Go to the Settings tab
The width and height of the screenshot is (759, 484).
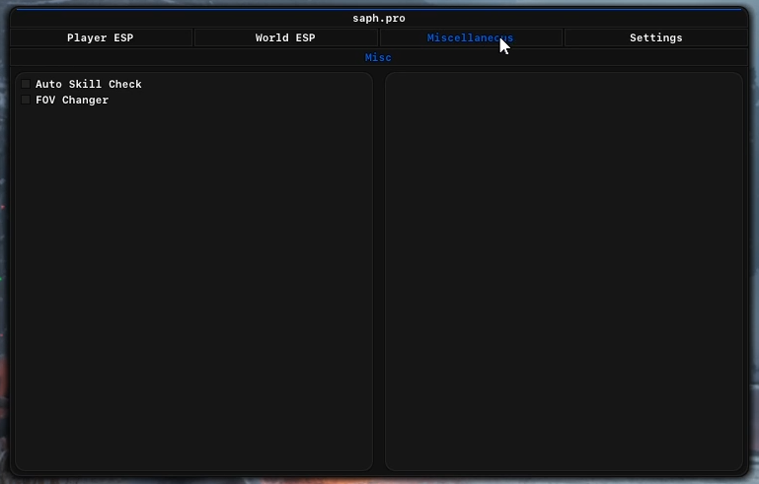(656, 37)
